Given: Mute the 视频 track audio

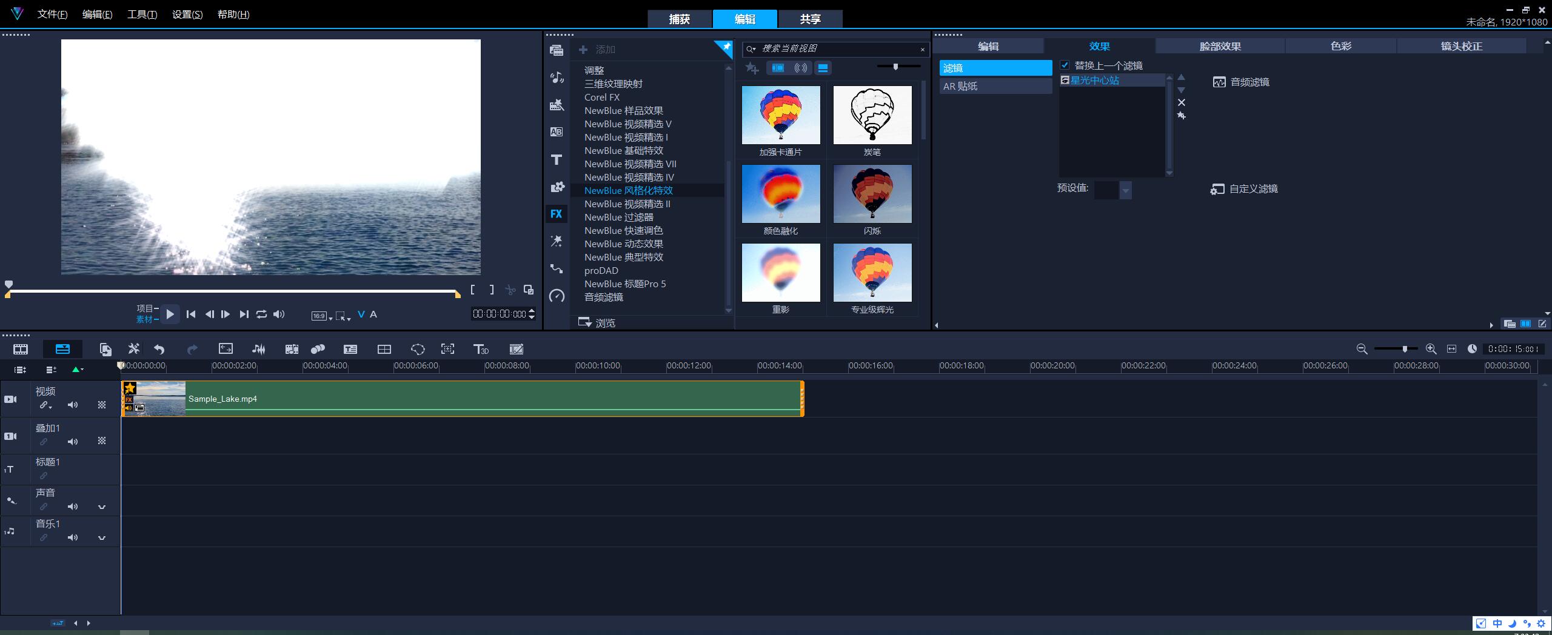Looking at the screenshot, I should pos(73,405).
